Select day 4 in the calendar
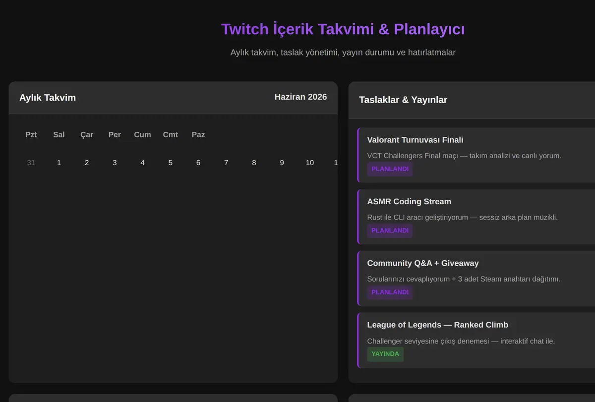Viewport: 595px width, 402px height. (x=142, y=163)
